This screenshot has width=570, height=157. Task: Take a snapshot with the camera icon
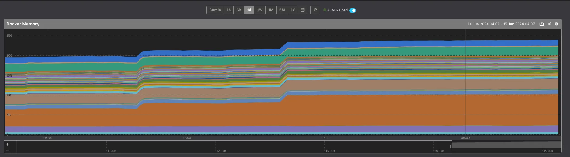(541, 24)
